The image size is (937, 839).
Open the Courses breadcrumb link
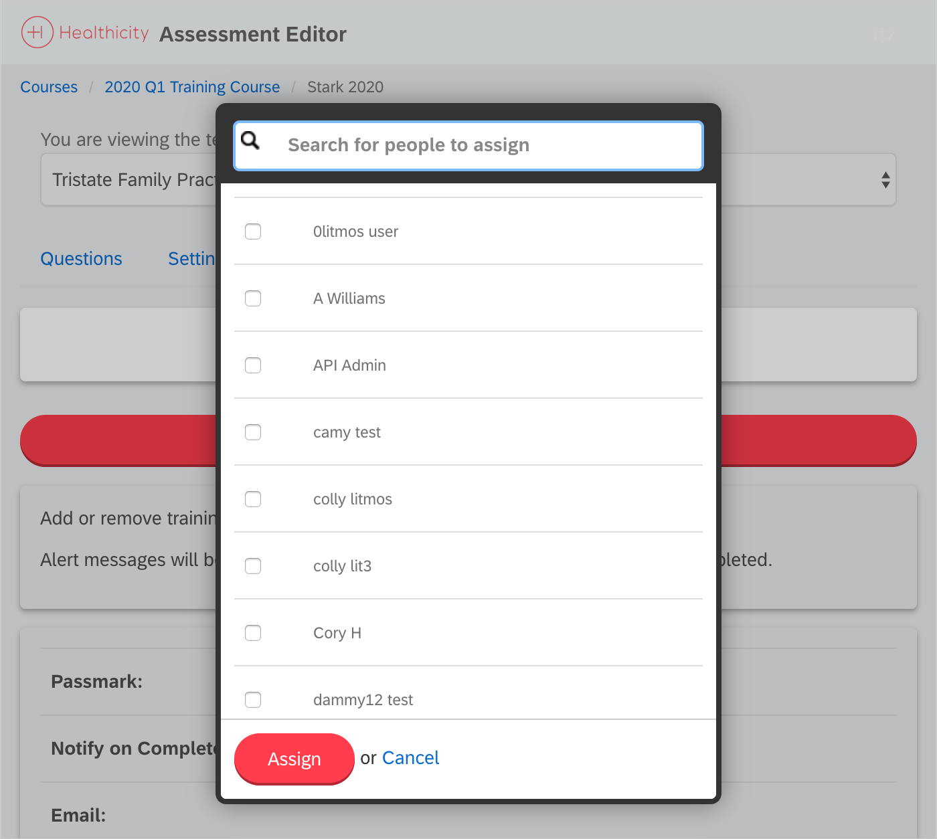click(x=49, y=87)
